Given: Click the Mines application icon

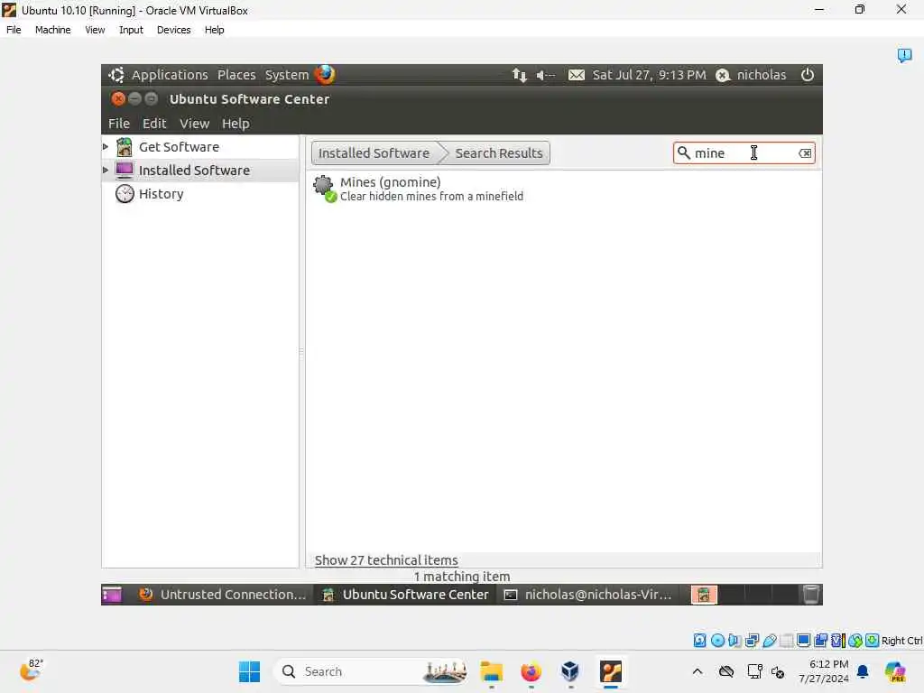Looking at the screenshot, I should (x=324, y=188).
